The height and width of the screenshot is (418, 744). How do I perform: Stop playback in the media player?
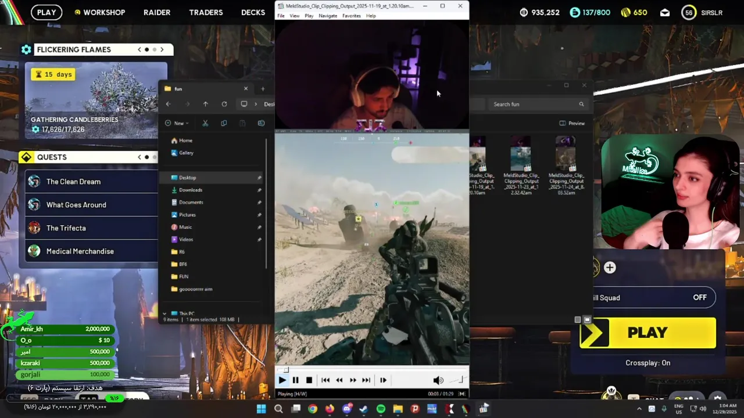(309, 380)
